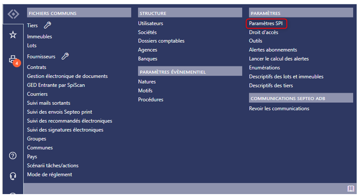Open the print queue icon with badge
Screen dimensions: 362x196
[x=13, y=60]
